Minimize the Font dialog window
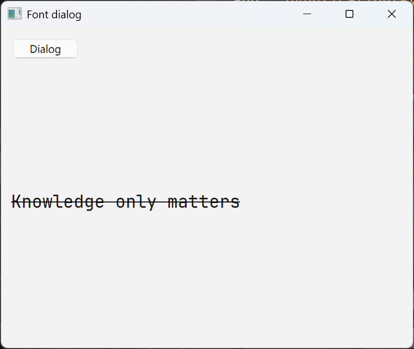The width and height of the screenshot is (414, 349). (x=307, y=14)
